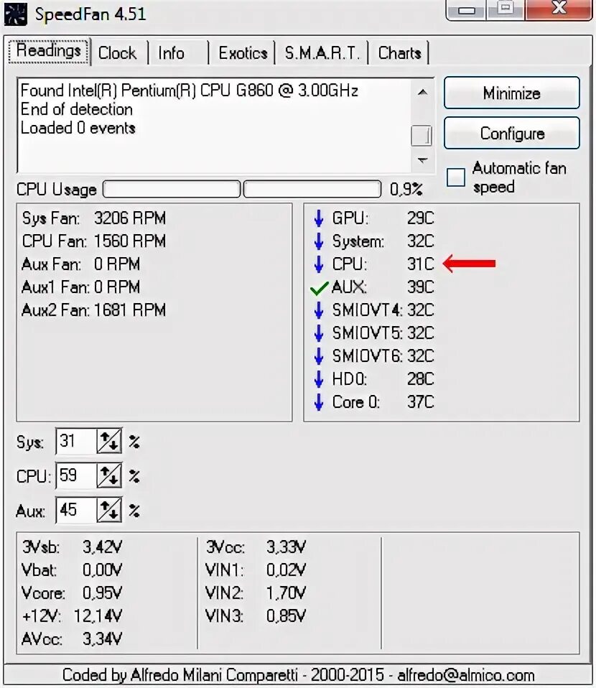Click the blue down arrow next to GPU
Image resolution: width=596 pixels, height=688 pixels.
tap(319, 218)
